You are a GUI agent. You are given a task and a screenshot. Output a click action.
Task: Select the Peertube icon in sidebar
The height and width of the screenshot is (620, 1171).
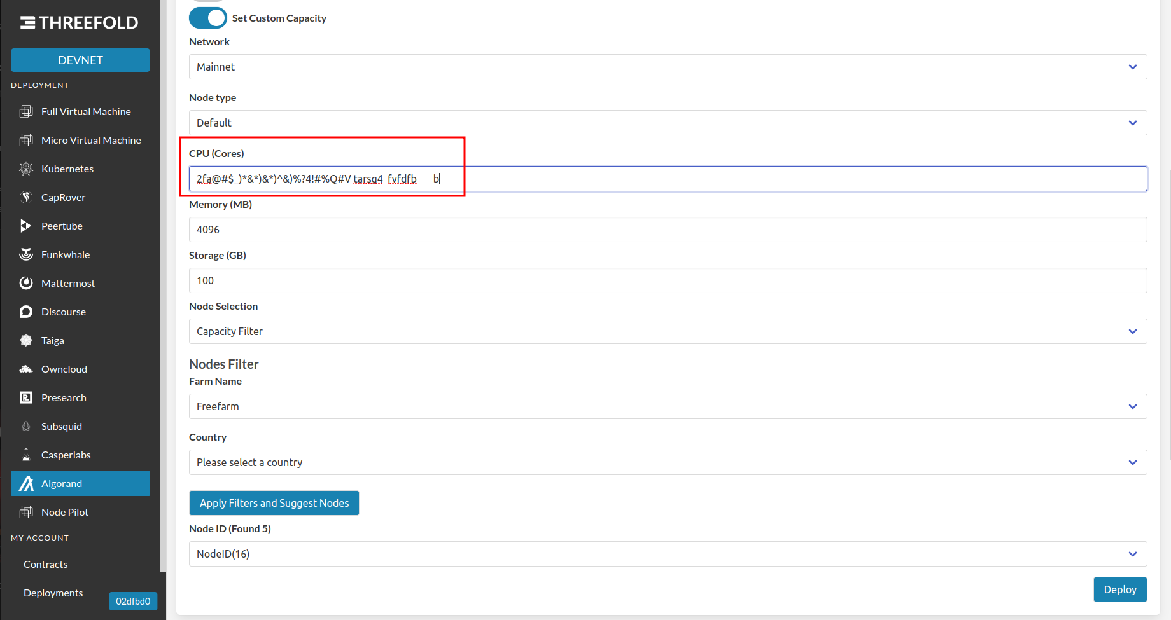click(26, 226)
